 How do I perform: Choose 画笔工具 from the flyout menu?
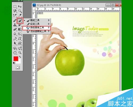pos(37,20)
